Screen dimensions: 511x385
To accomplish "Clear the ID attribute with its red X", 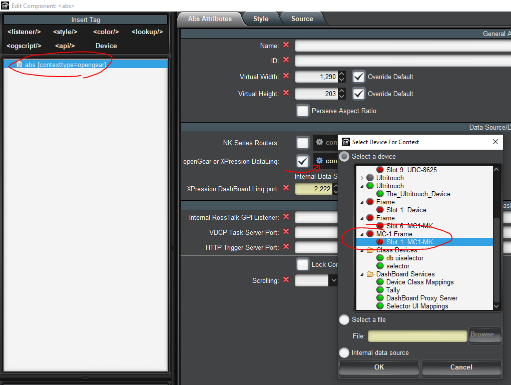I will point(286,60).
